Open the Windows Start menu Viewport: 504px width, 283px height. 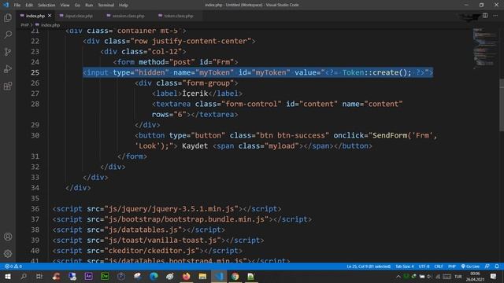click(x=7, y=276)
